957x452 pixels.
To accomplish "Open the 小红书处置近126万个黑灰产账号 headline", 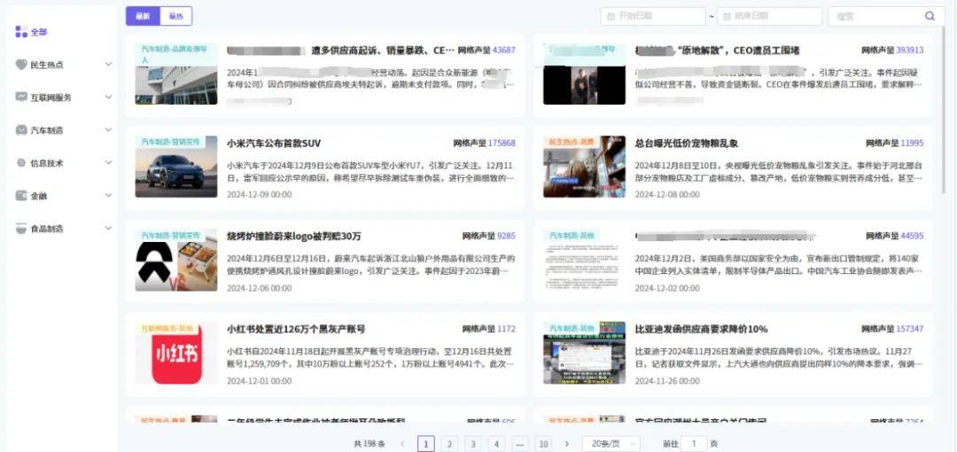I will [x=296, y=329].
